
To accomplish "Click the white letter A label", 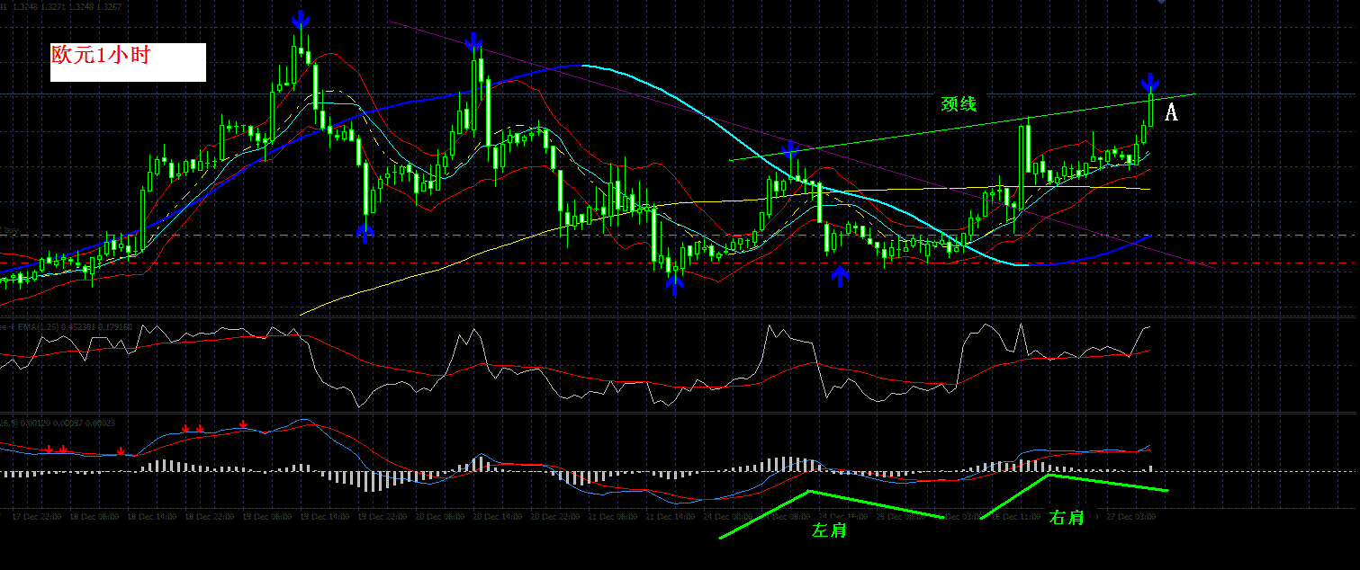I will [x=1171, y=112].
